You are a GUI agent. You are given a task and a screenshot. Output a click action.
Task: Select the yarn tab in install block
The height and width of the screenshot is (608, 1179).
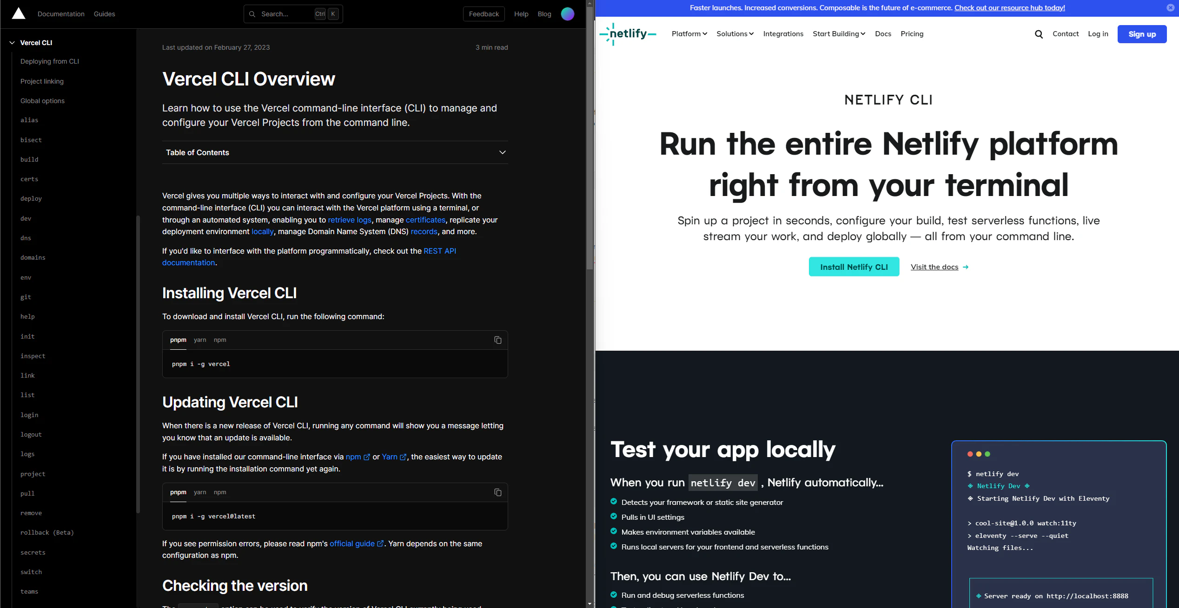pos(200,340)
